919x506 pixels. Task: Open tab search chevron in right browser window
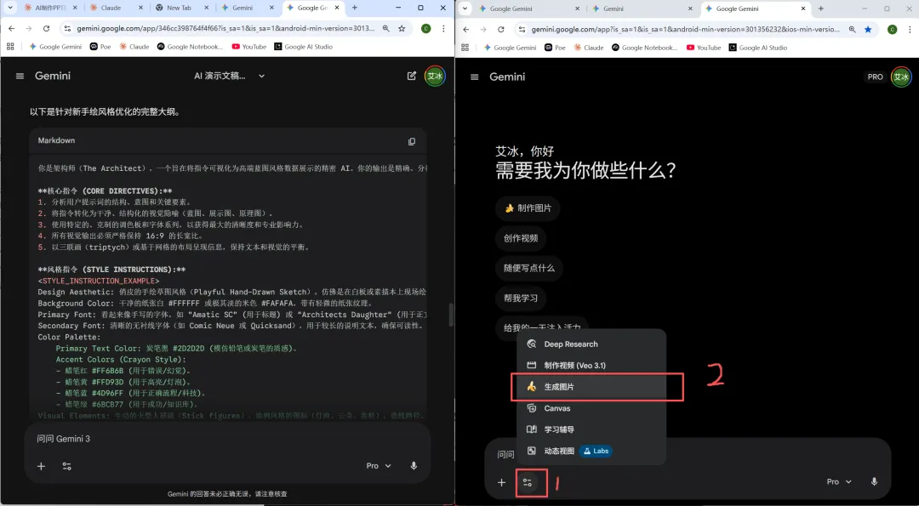point(465,9)
